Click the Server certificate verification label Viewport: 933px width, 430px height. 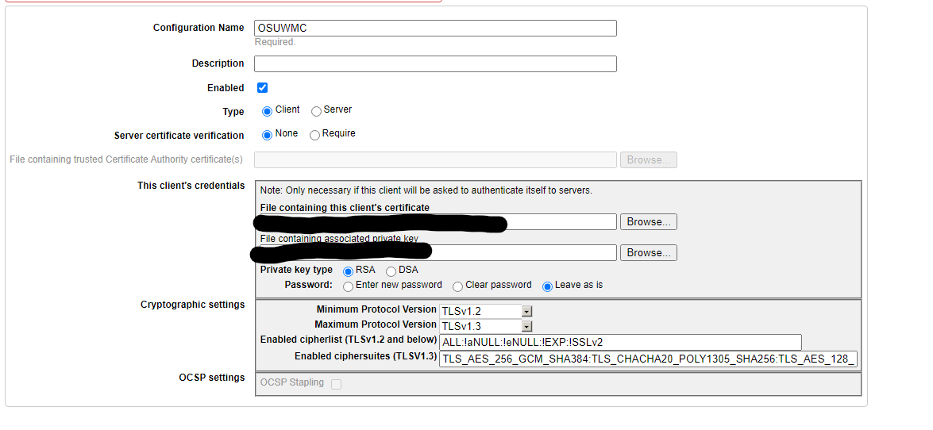click(x=179, y=136)
